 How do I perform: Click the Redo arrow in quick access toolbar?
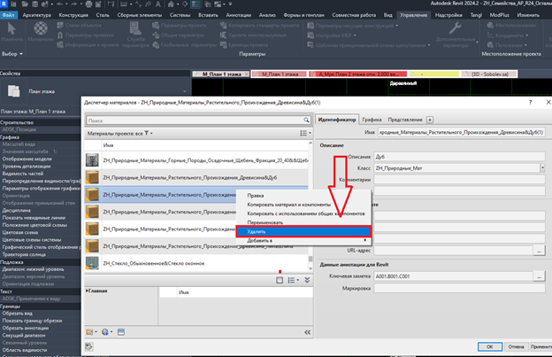tap(75, 4)
